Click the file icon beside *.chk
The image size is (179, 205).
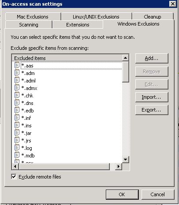coord(17,95)
